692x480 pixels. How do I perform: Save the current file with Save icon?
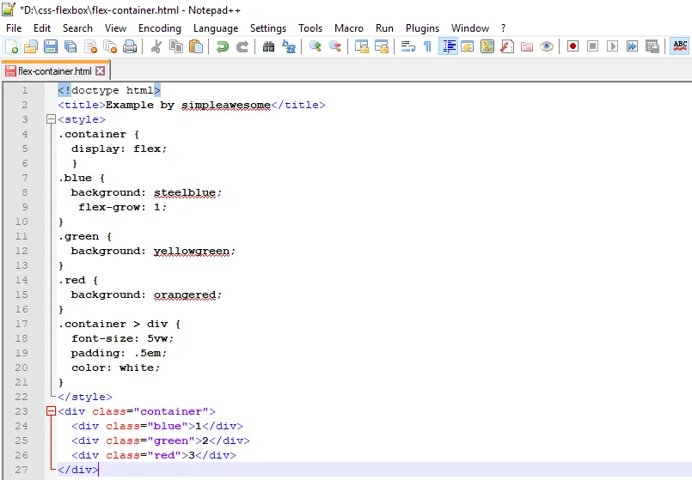51,46
